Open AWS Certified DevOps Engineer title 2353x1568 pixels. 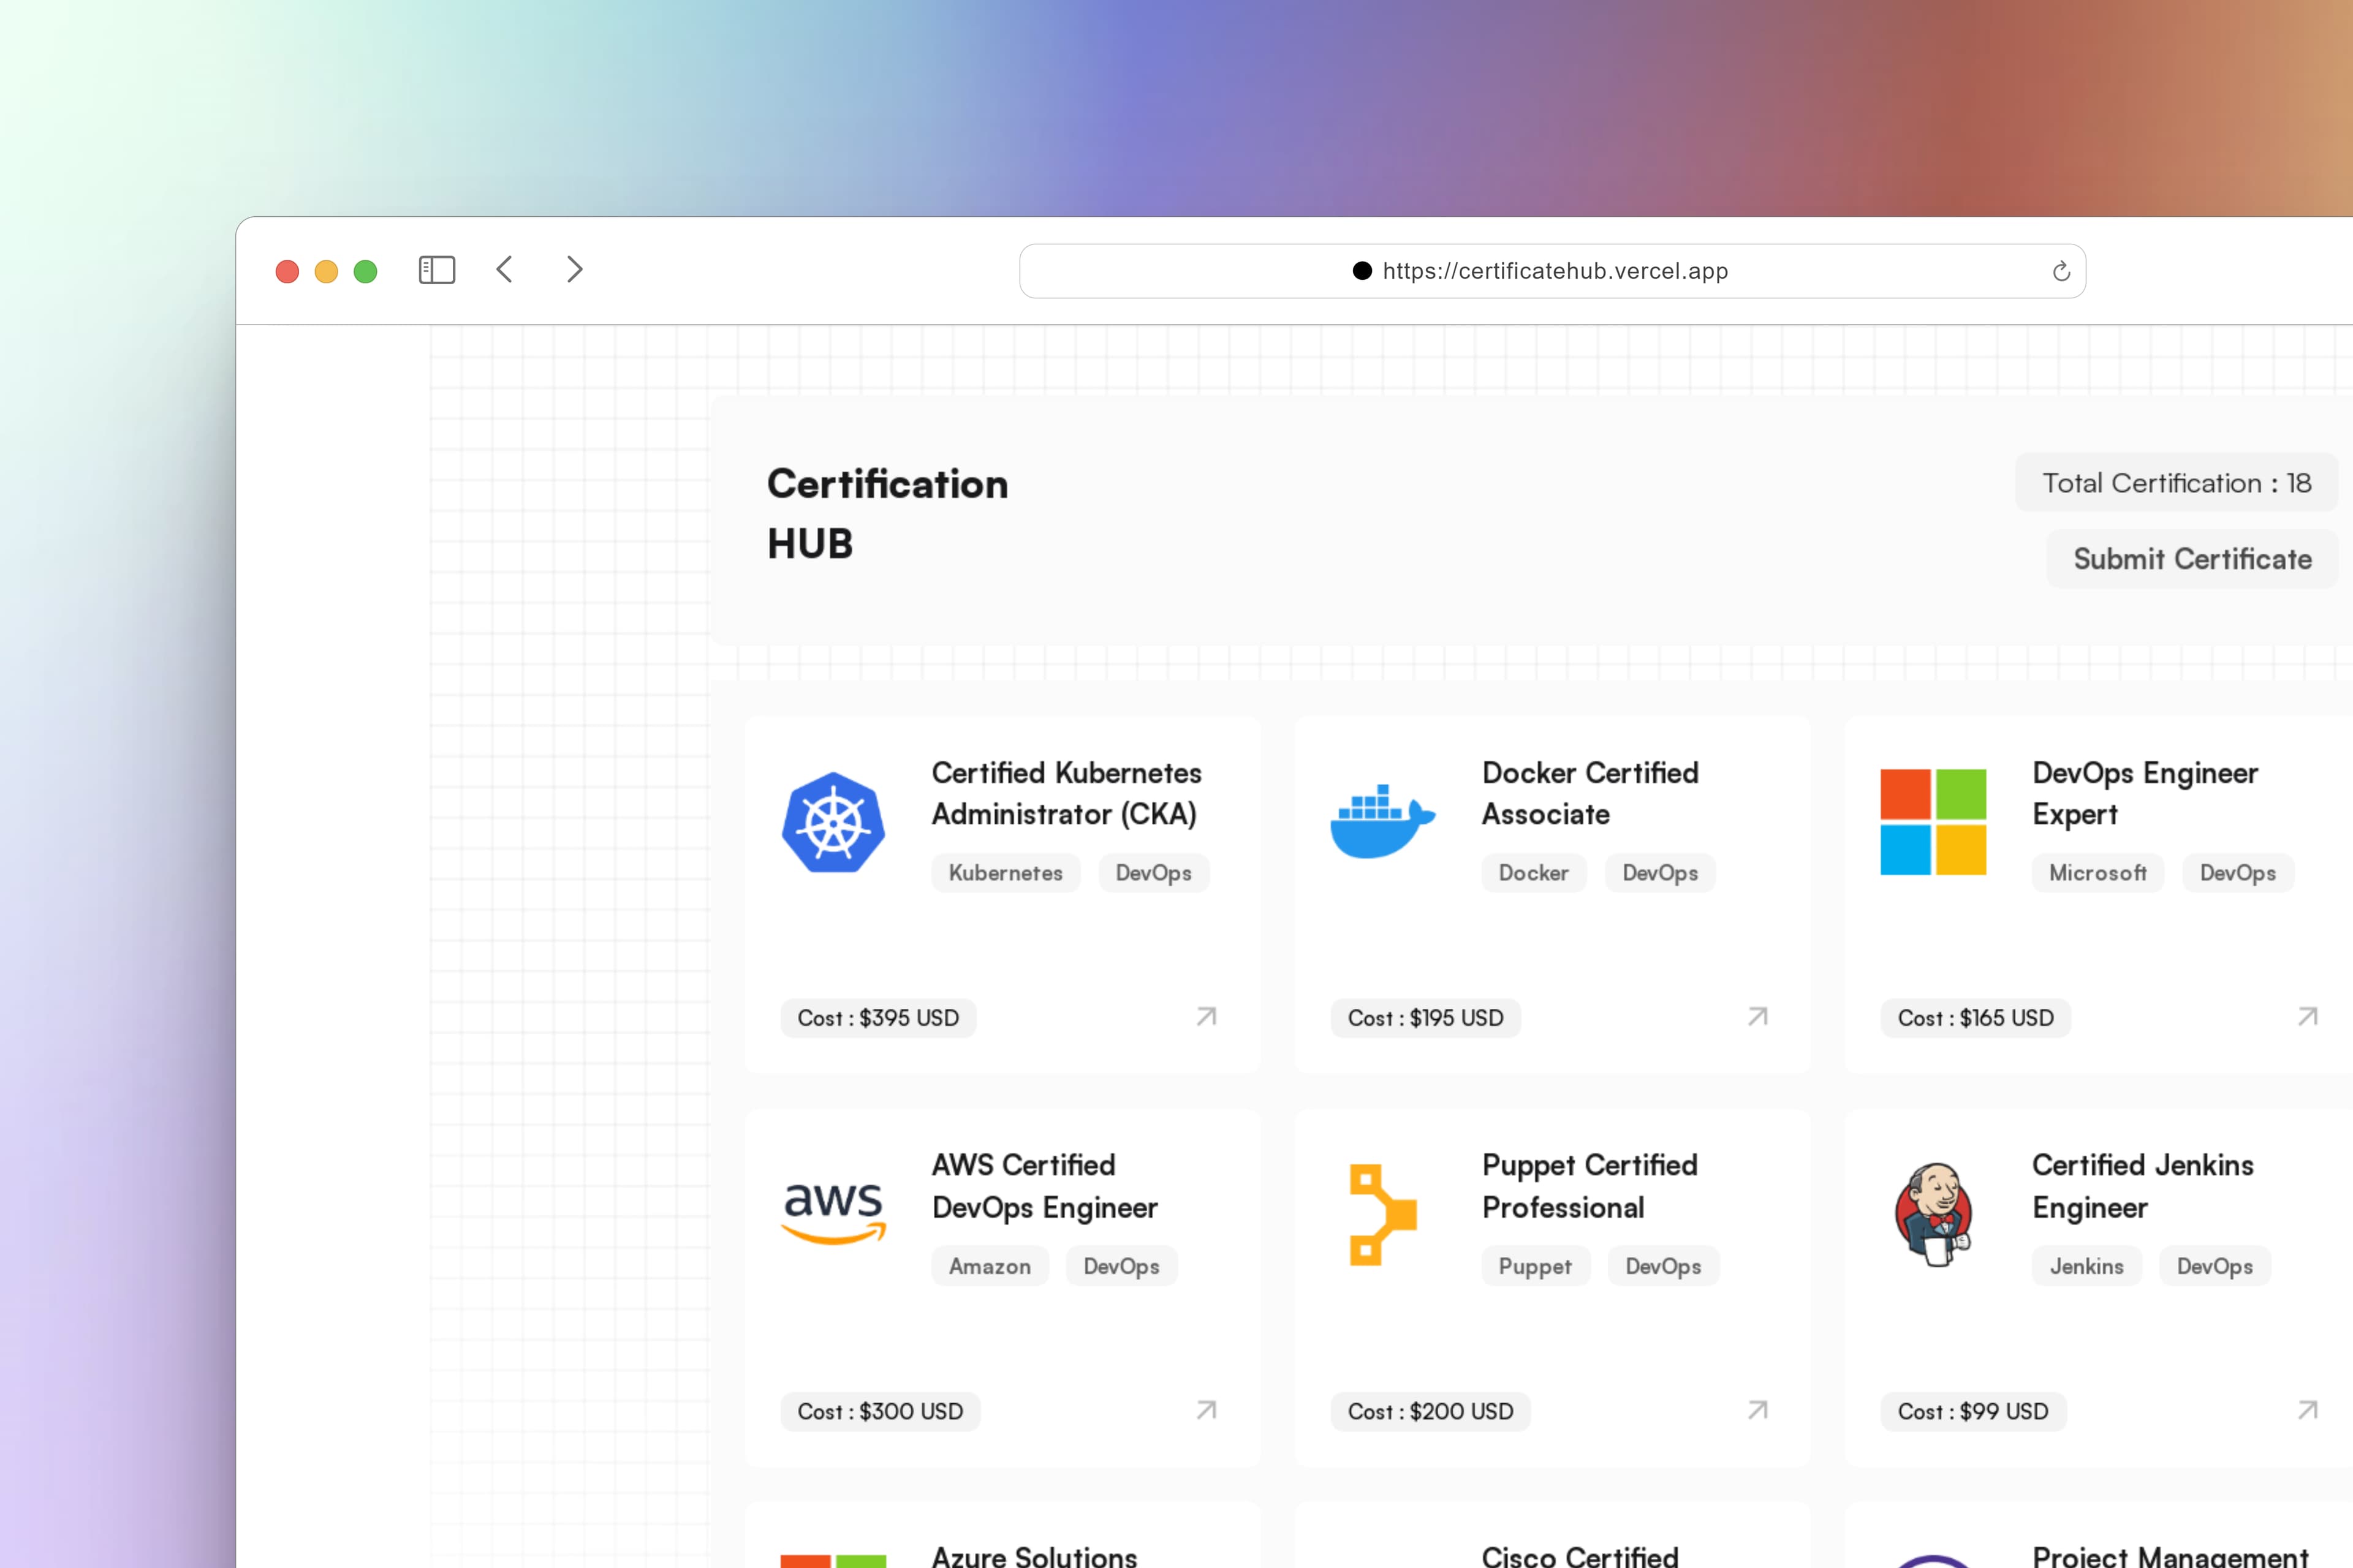coord(1044,1186)
